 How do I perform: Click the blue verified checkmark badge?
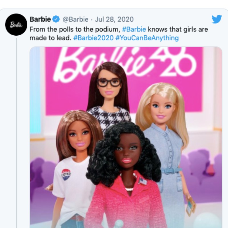56,19
